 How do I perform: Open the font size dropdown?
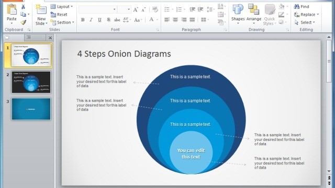[x=129, y=9]
